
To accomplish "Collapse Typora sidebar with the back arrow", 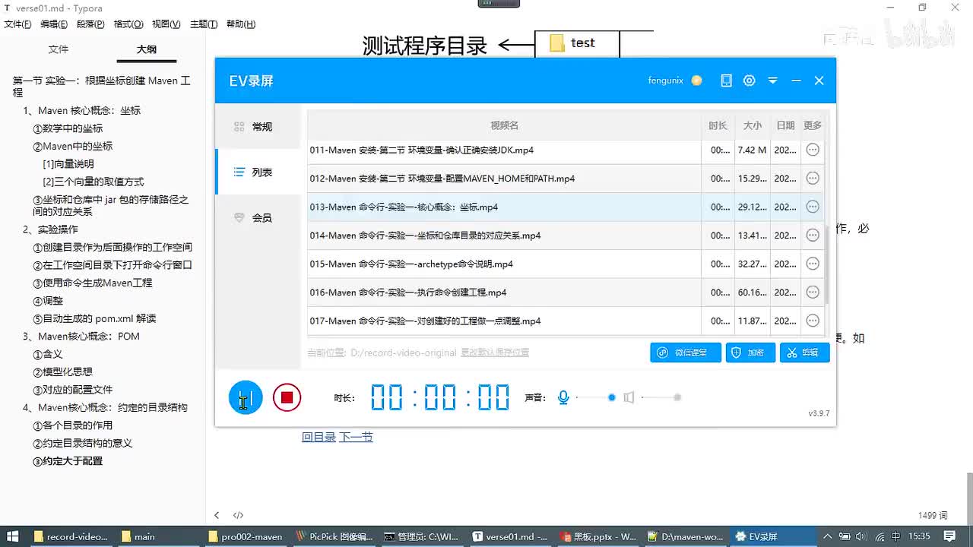I will (217, 515).
